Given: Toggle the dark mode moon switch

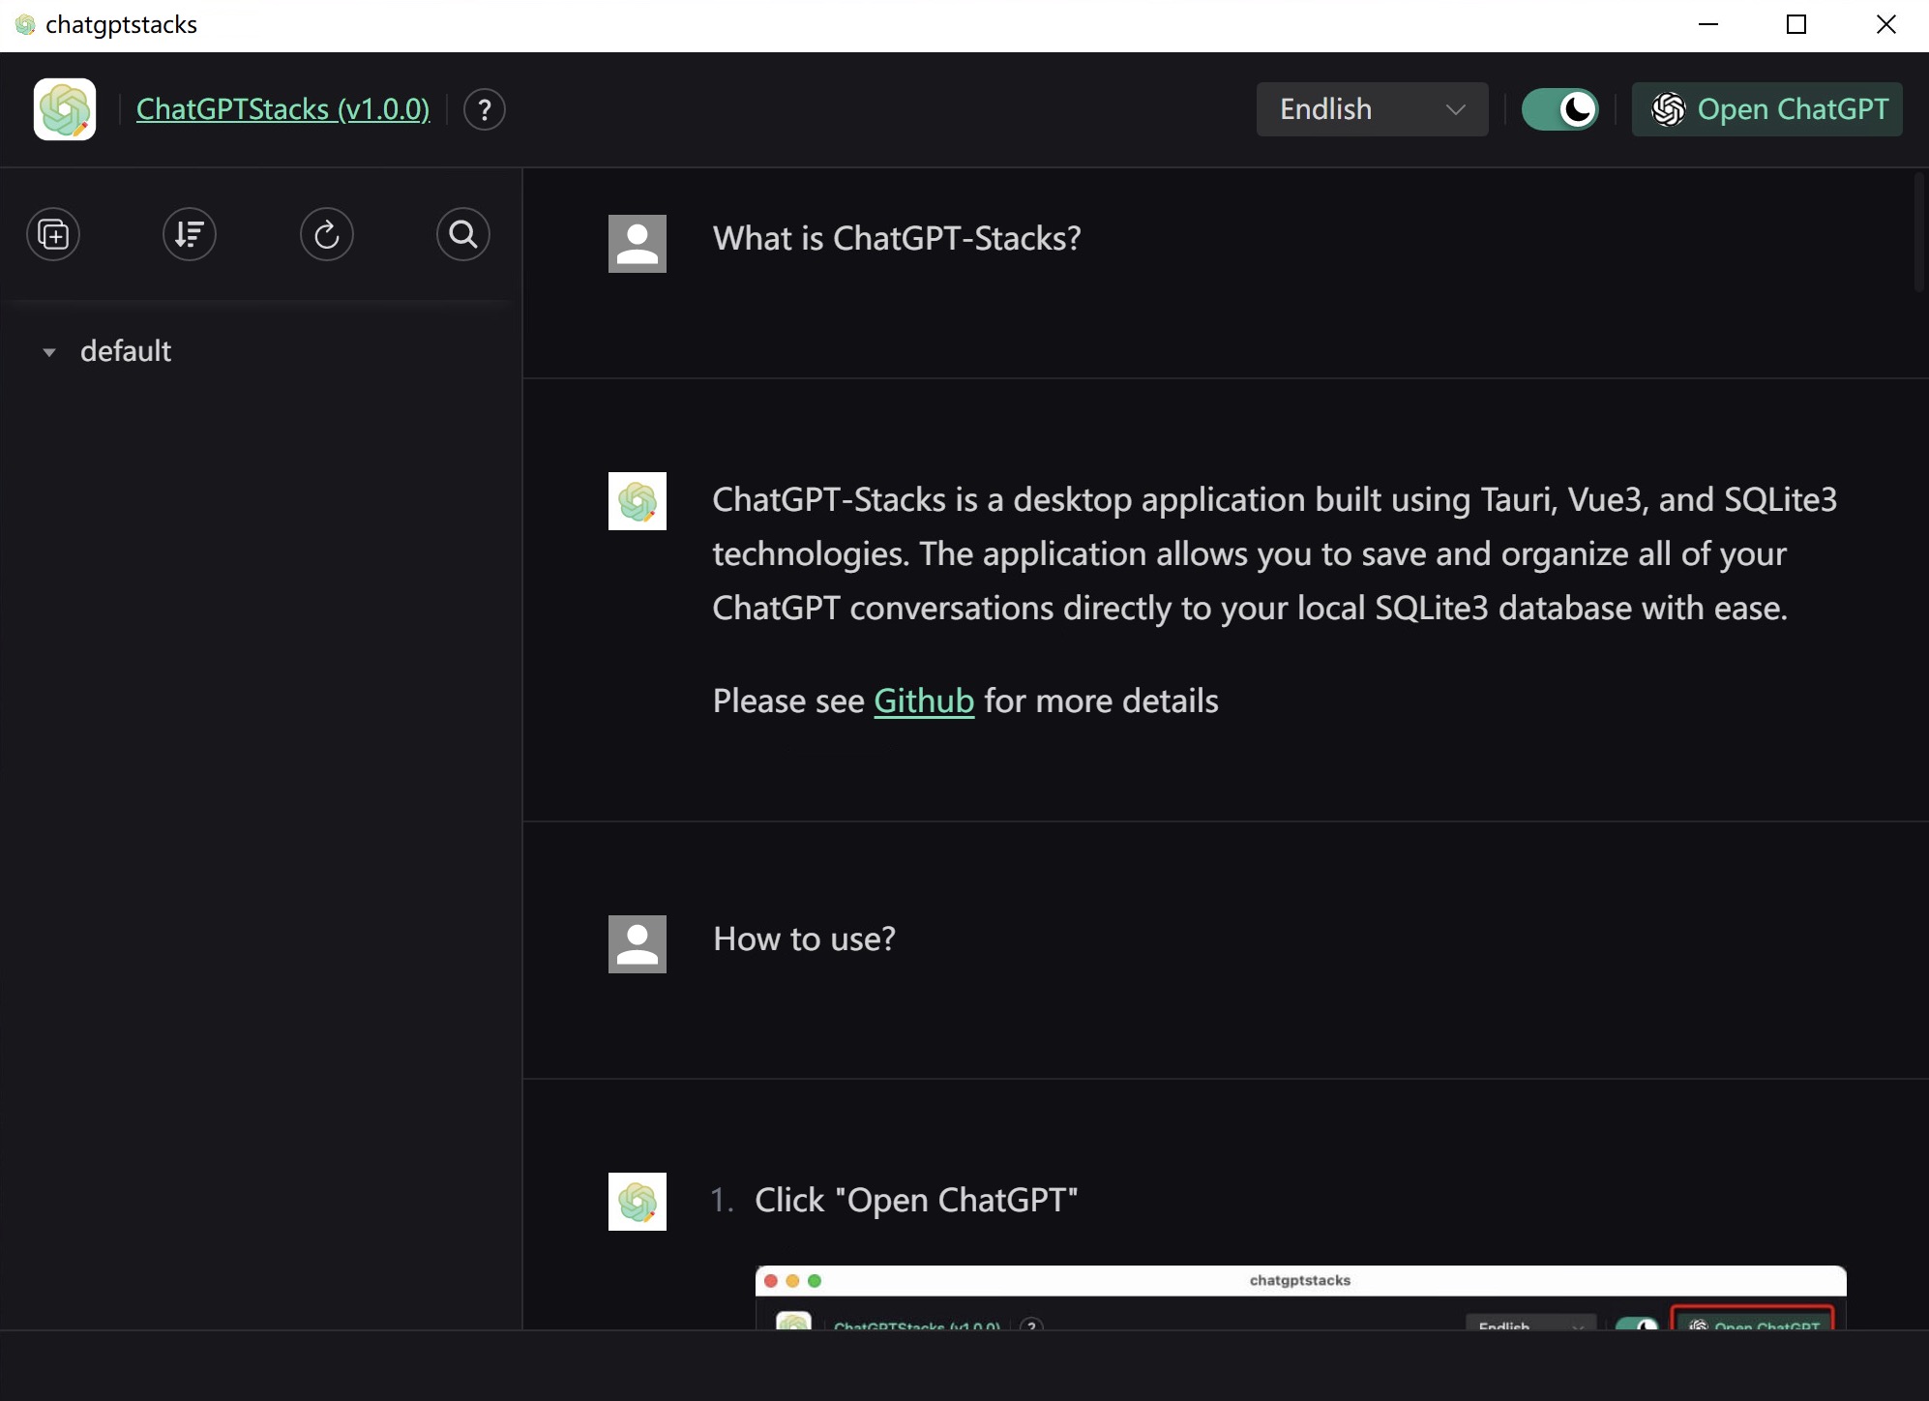Looking at the screenshot, I should [1559, 109].
